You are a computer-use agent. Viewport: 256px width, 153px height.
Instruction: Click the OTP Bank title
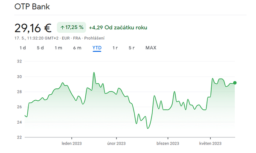point(32,7)
